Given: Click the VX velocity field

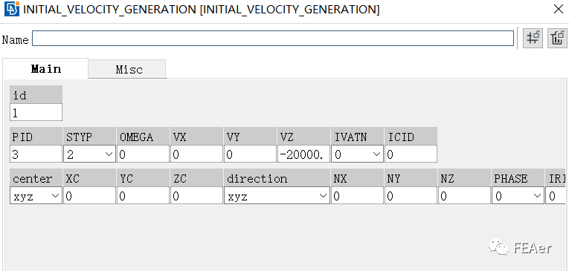Looking at the screenshot, I should click(196, 154).
